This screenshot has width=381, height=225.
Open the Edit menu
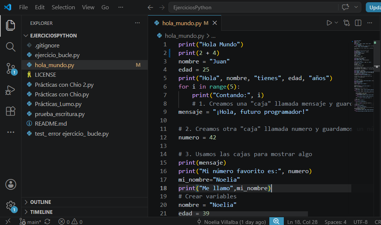(x=40, y=7)
